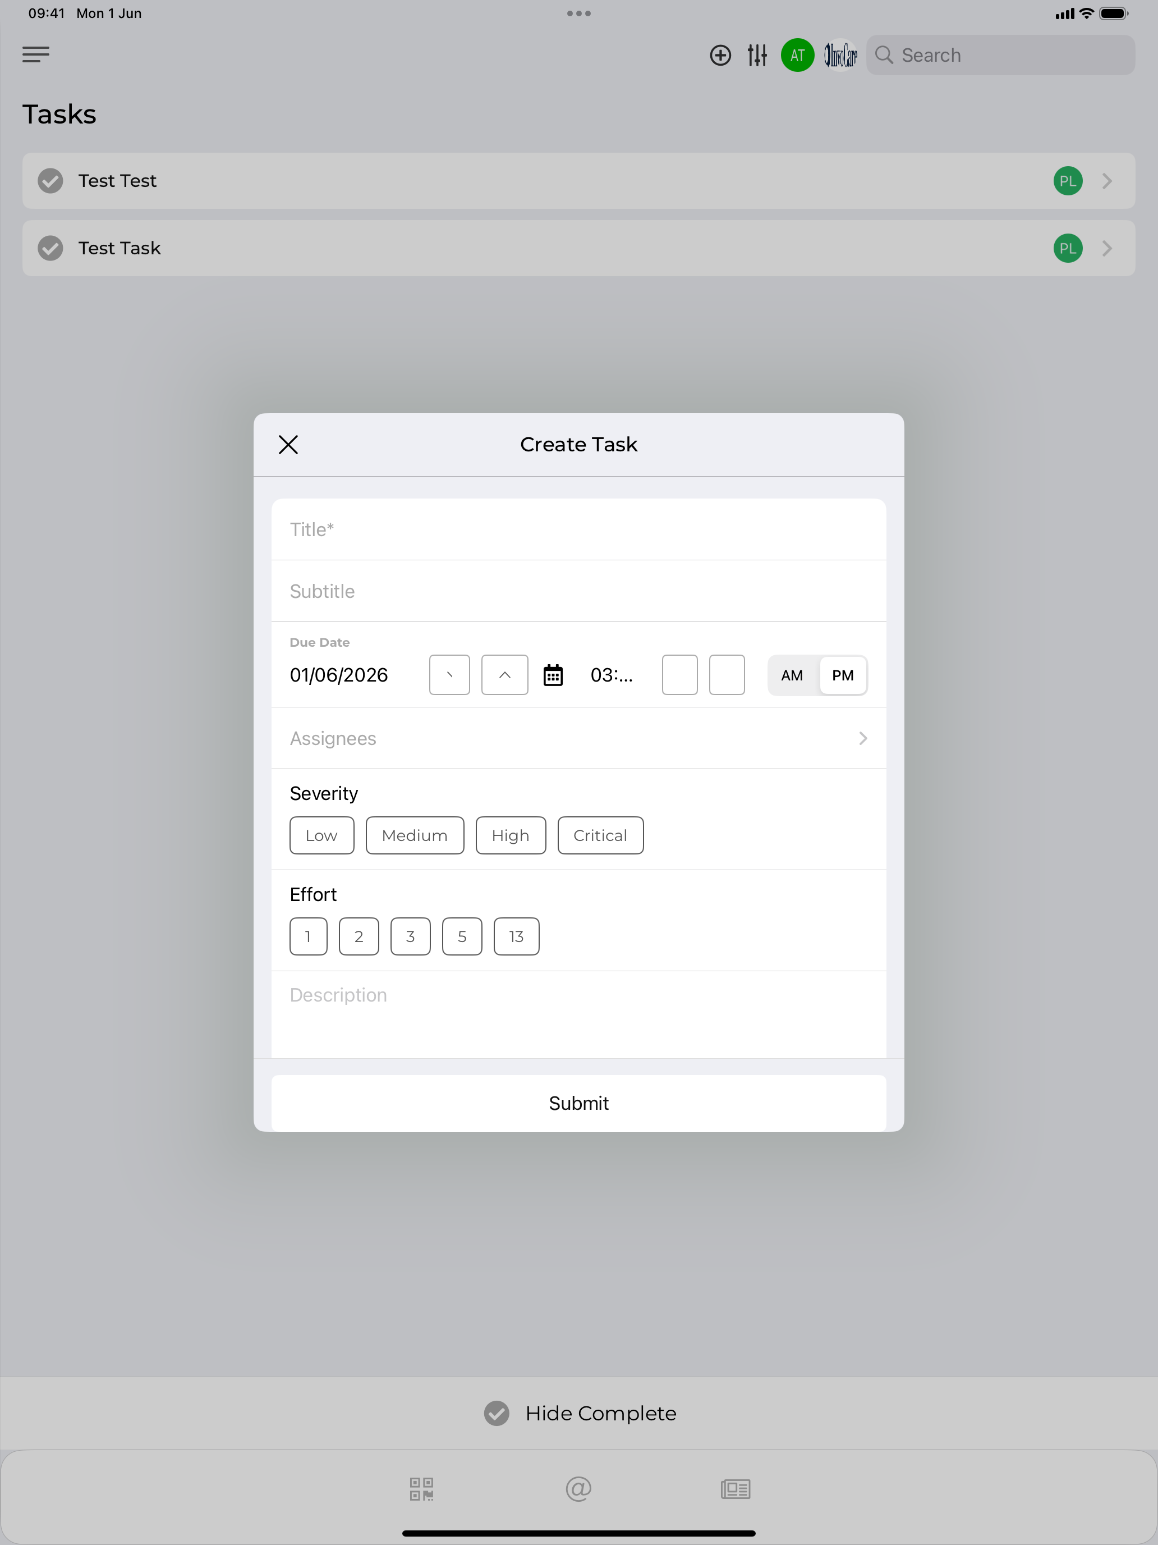
Task: Open the calendar date picker icon
Action: [x=553, y=675]
